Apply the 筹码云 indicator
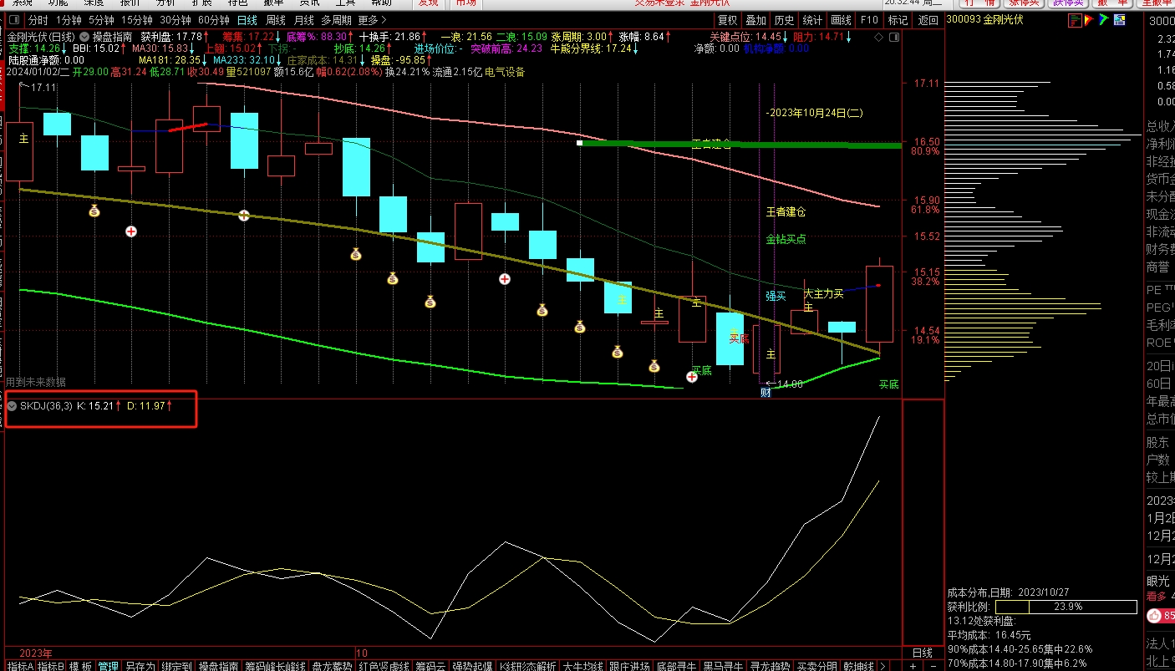This screenshot has height=671, width=1175. (x=430, y=666)
